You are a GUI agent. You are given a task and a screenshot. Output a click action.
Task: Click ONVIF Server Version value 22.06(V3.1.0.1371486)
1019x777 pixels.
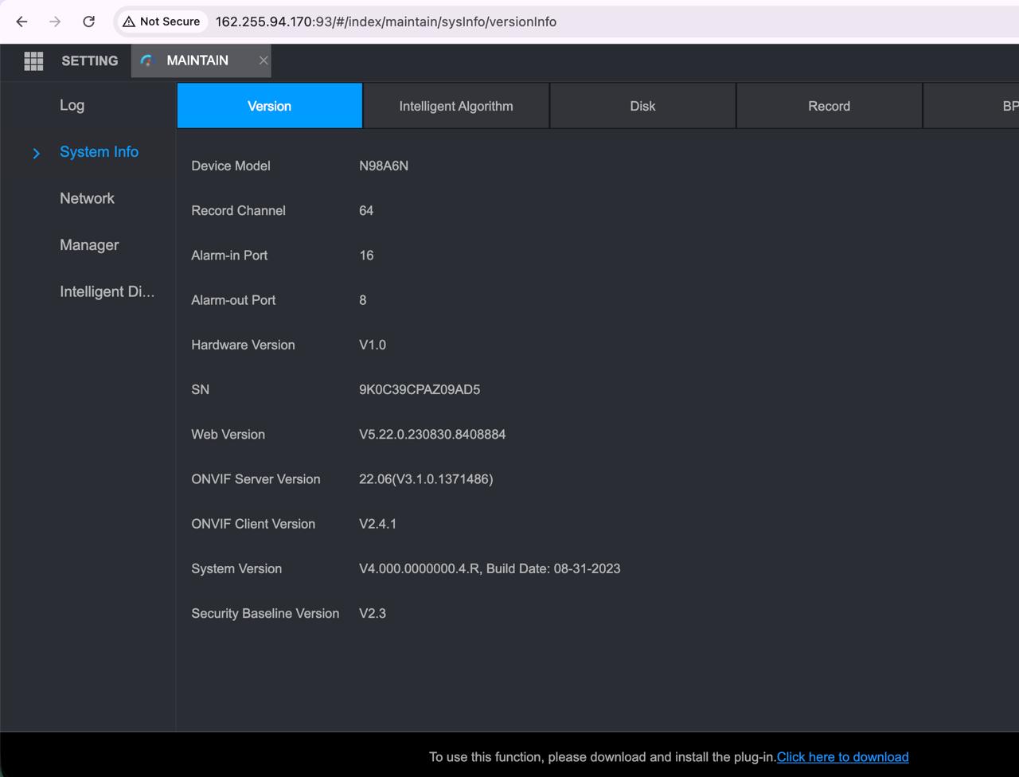pyautogui.click(x=426, y=479)
